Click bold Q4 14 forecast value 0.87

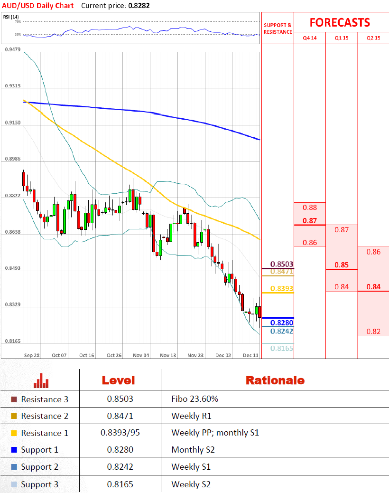coord(310,221)
